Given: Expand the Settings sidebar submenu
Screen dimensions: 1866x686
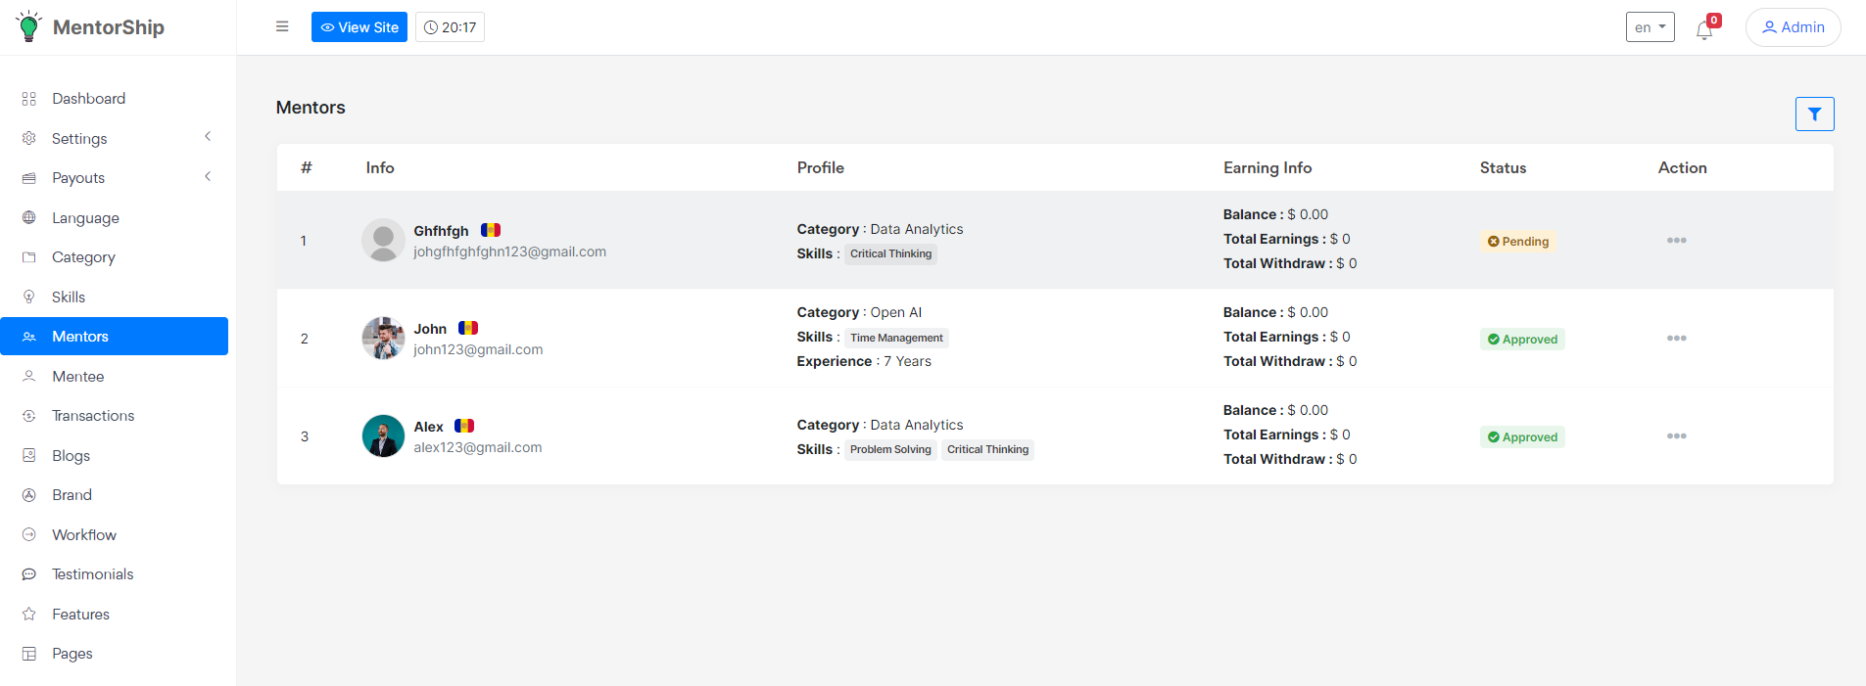Looking at the screenshot, I should tap(118, 139).
